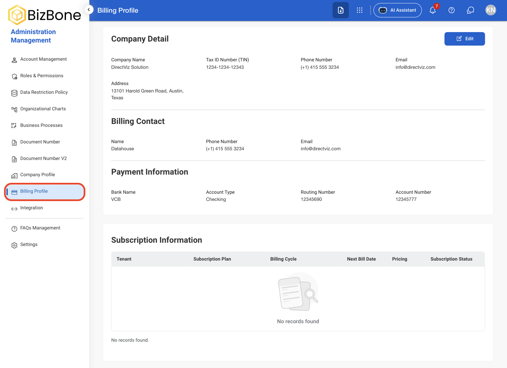
Task: Click the No records found illustration
Action: coord(298,292)
